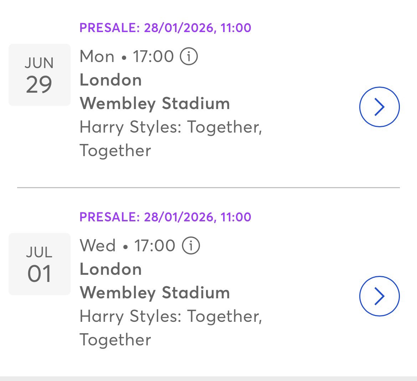
Task: Click the 01 day number in the date badge
Action: pos(39,274)
